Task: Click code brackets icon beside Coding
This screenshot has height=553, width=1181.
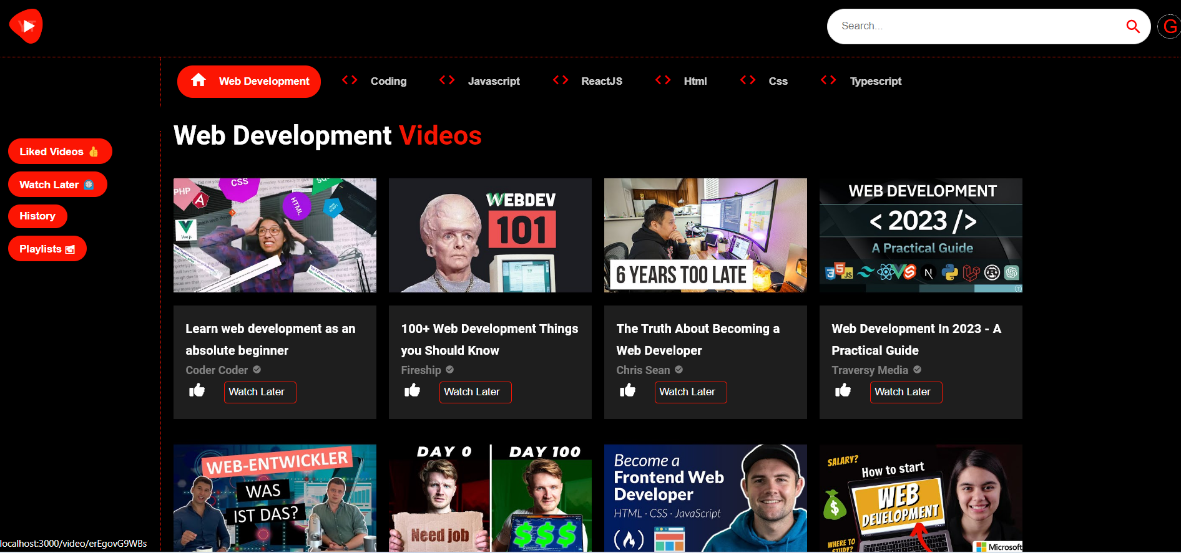Action: point(350,80)
